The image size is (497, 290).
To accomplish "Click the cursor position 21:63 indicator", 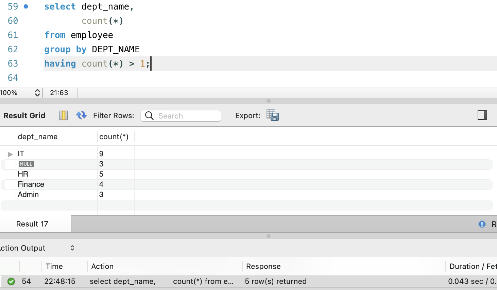I will coord(59,93).
